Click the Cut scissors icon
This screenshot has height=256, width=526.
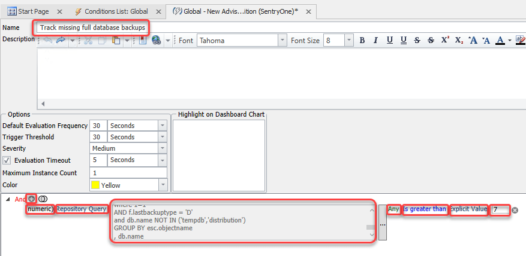click(88, 40)
